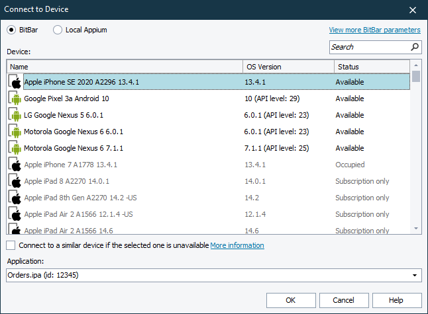Click the Apple icon for iPhone SE 2020

[x=15, y=82]
